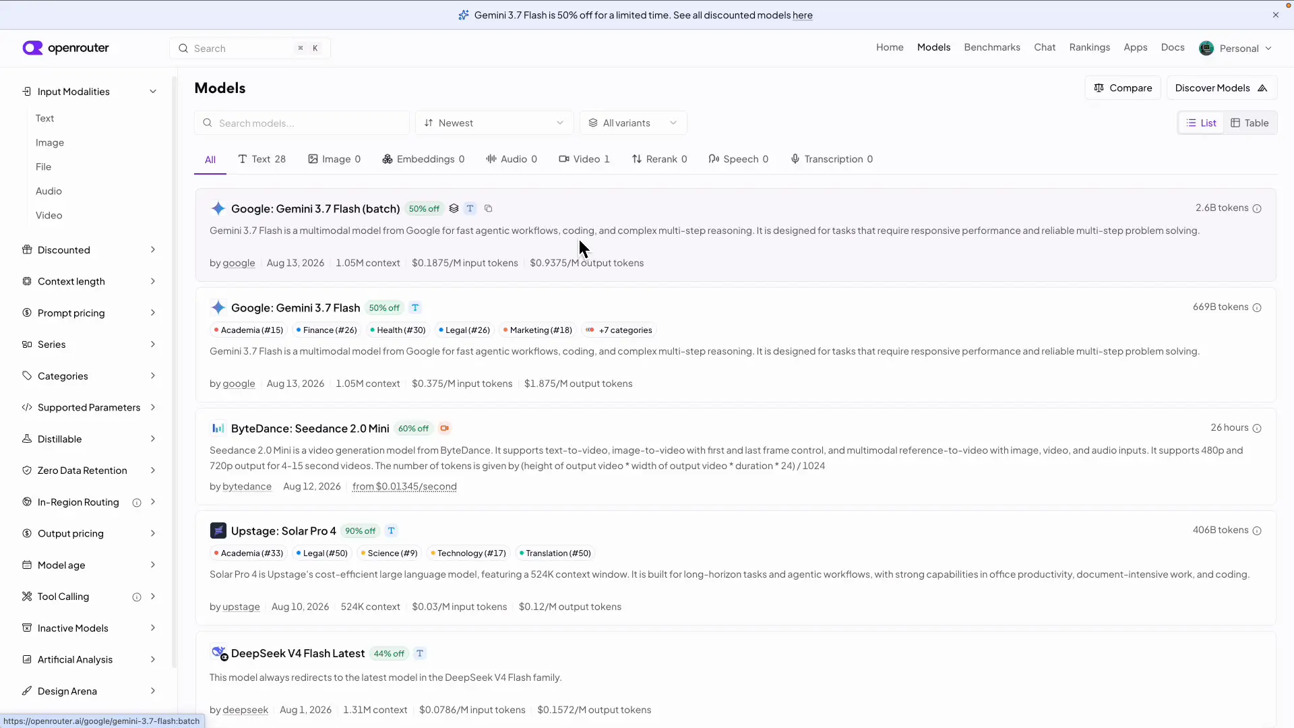Dismiss the Gemini discount banner
The width and height of the screenshot is (1294, 728).
[x=1275, y=15]
